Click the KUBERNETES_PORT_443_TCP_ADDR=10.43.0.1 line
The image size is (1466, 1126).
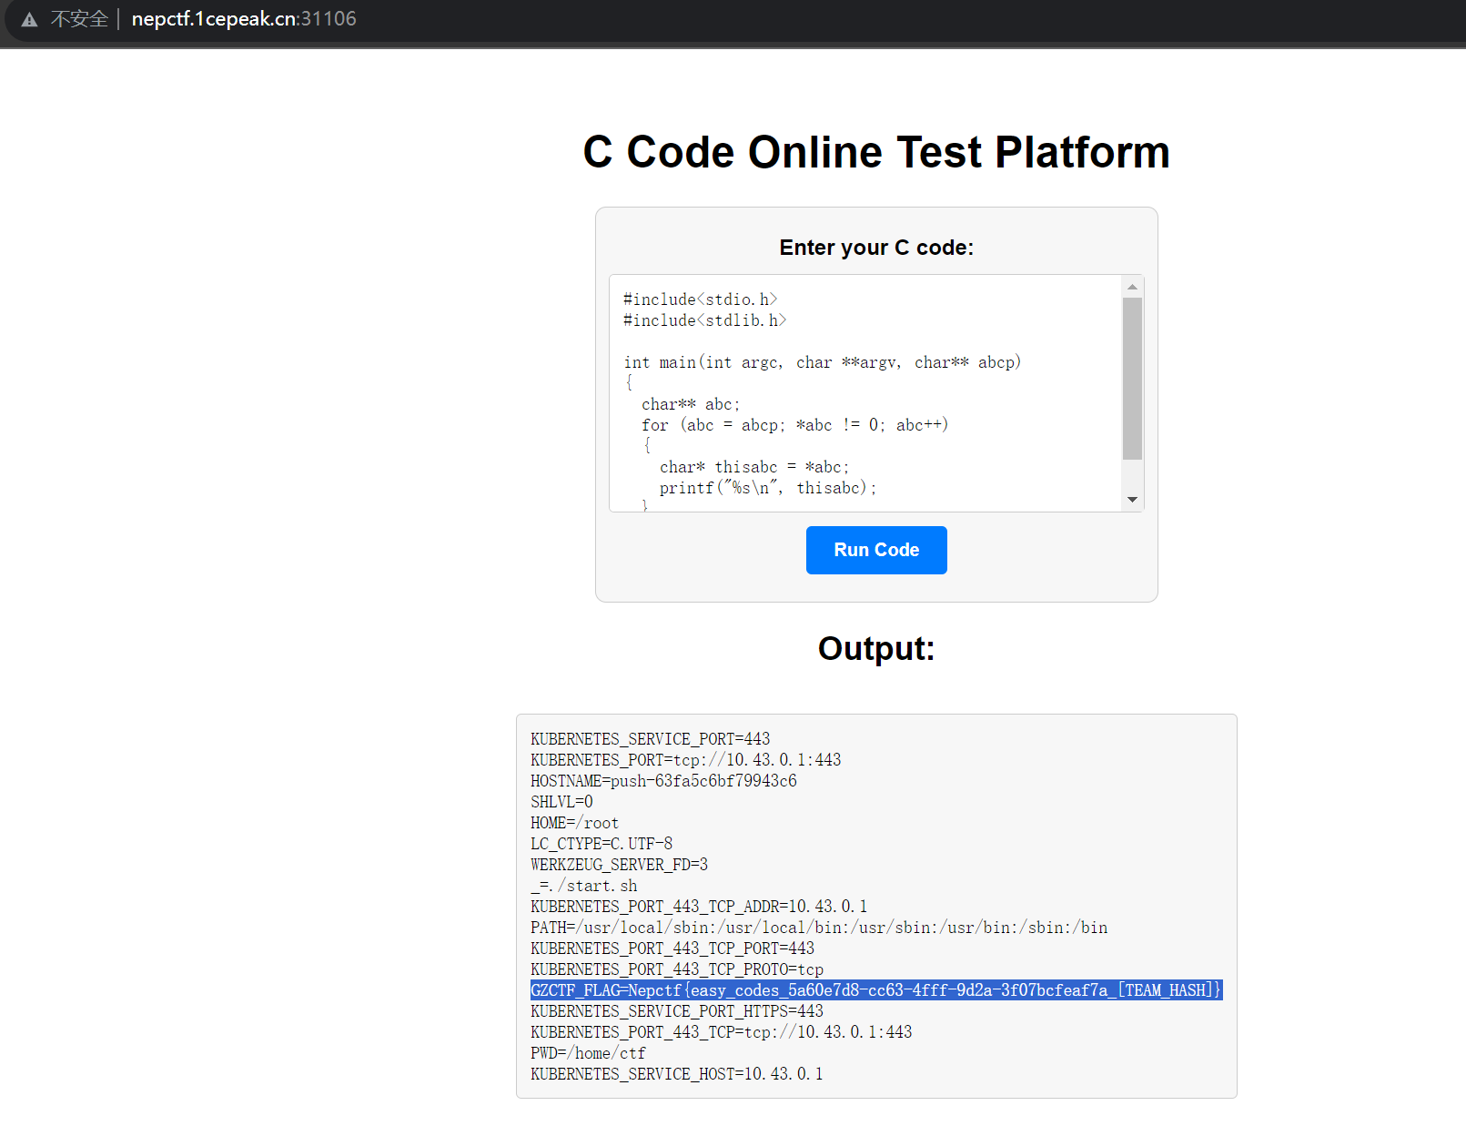699,907
